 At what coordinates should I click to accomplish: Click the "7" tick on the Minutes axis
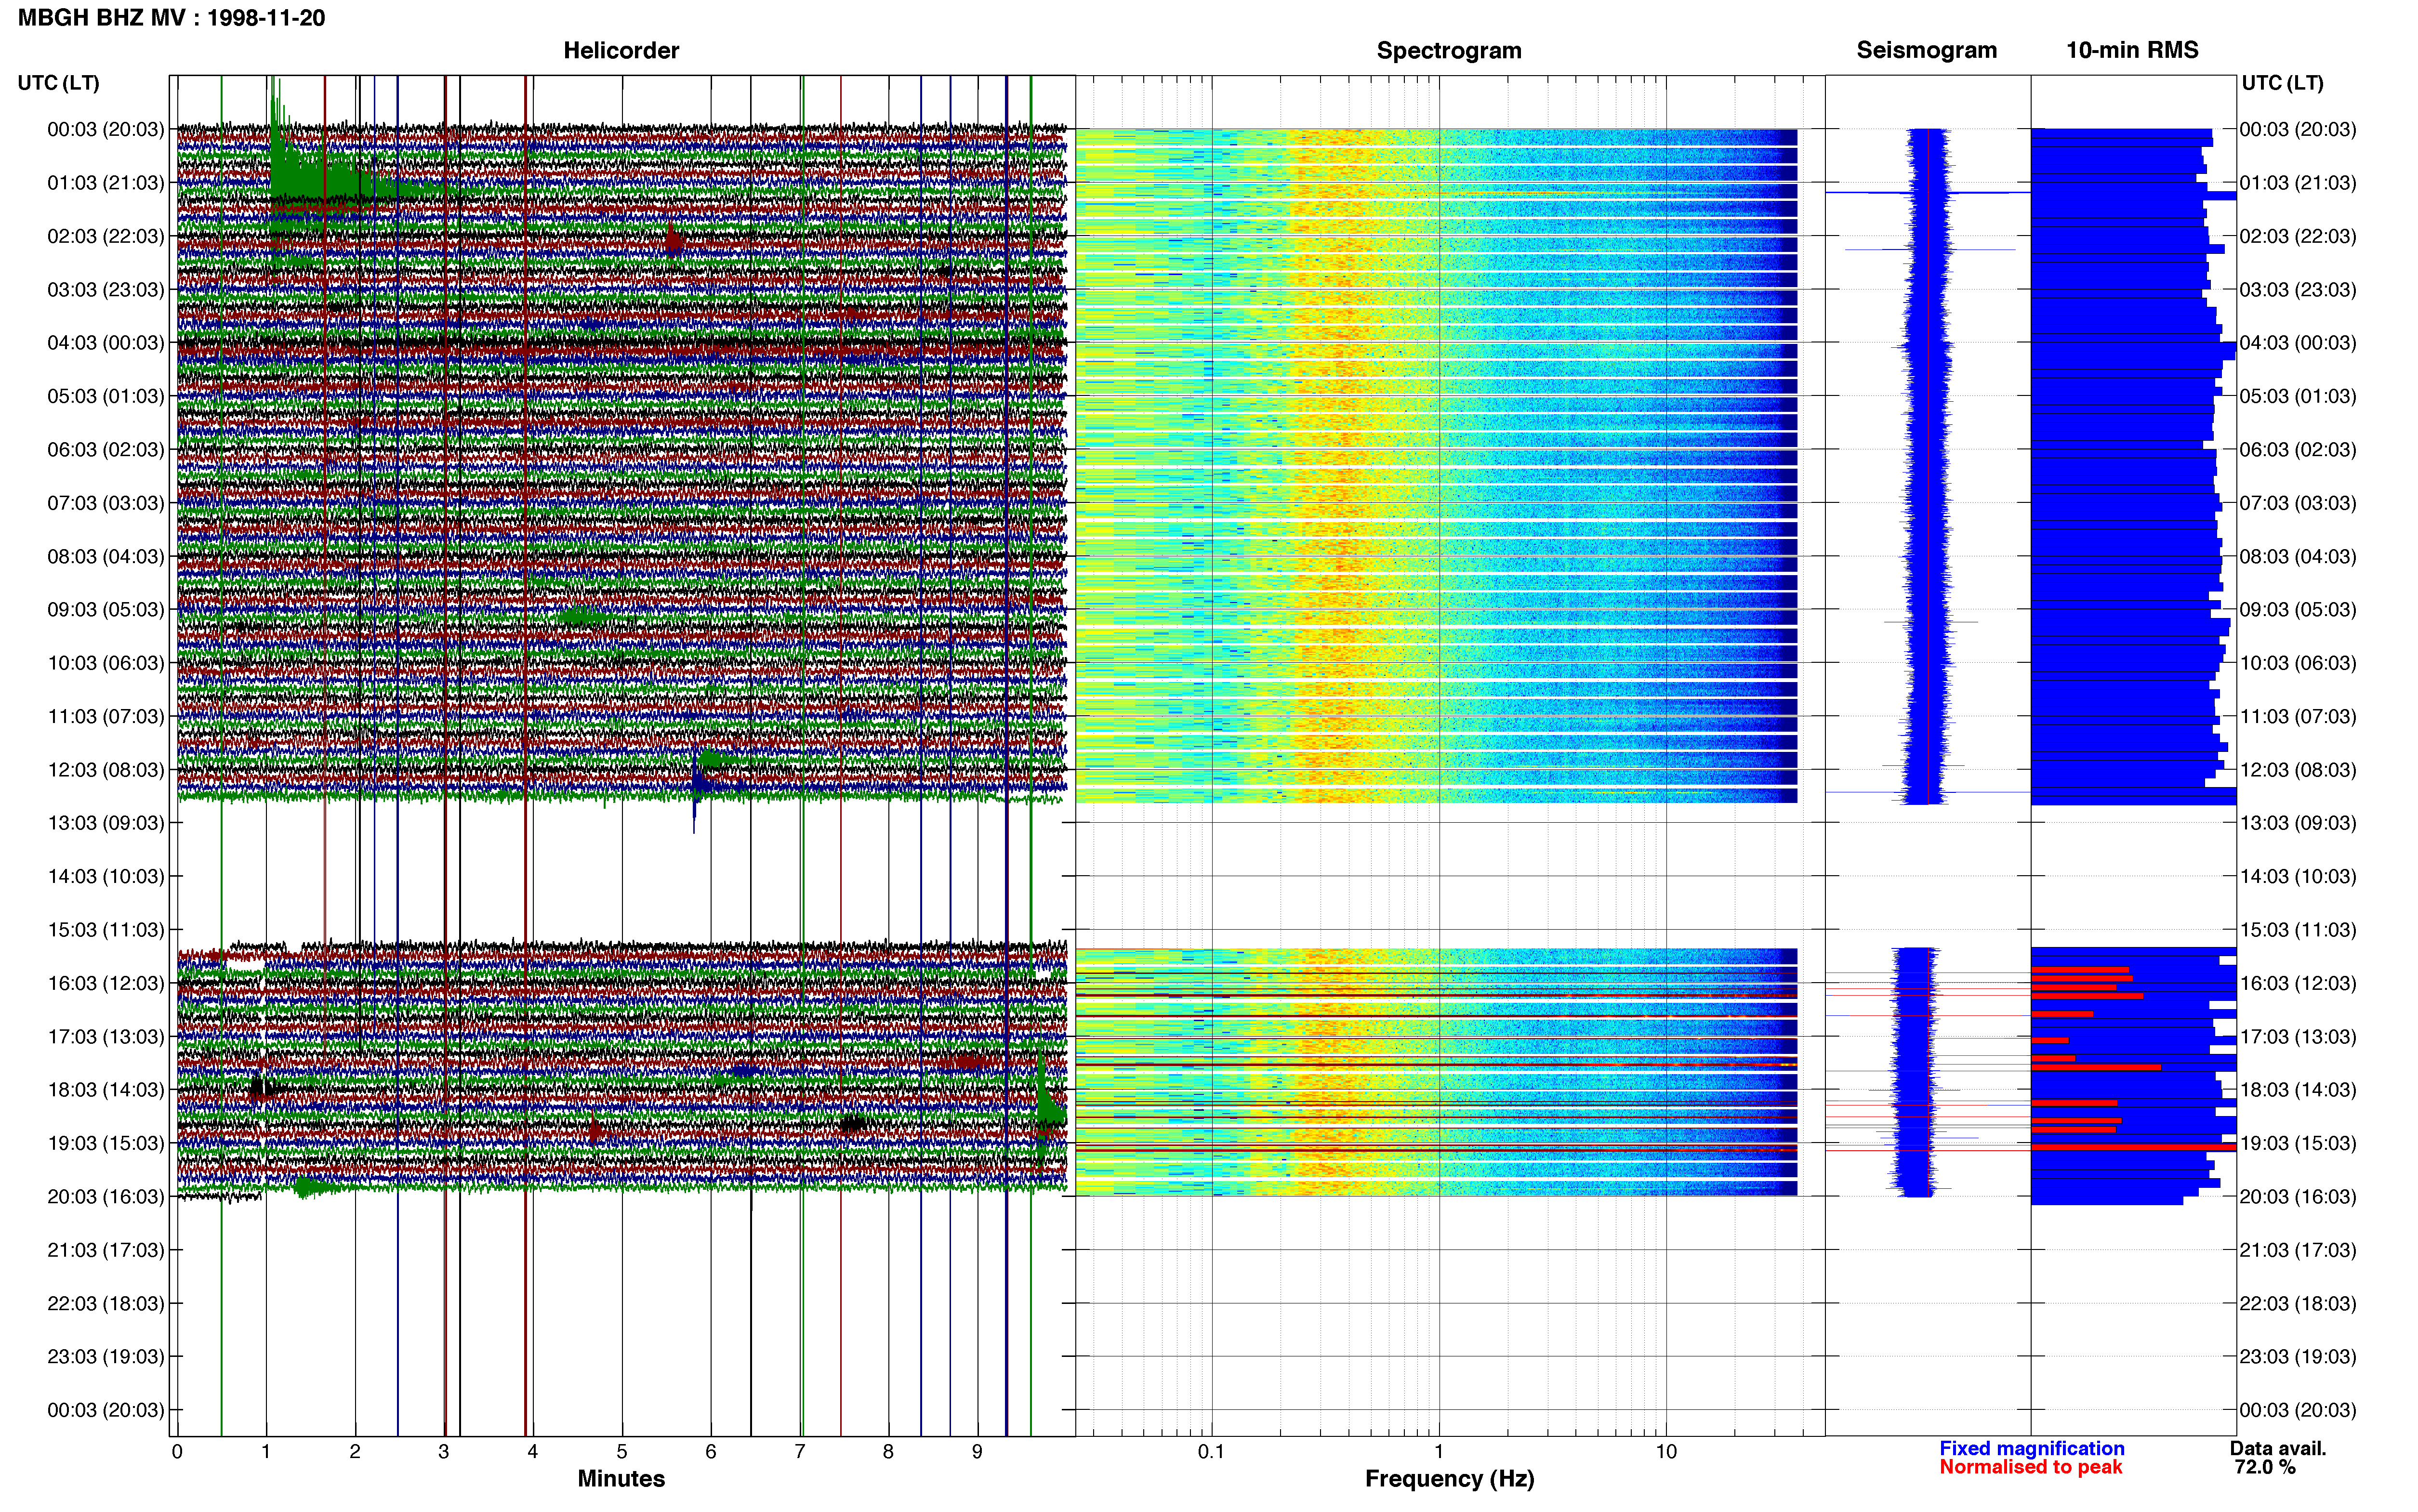800,1452
